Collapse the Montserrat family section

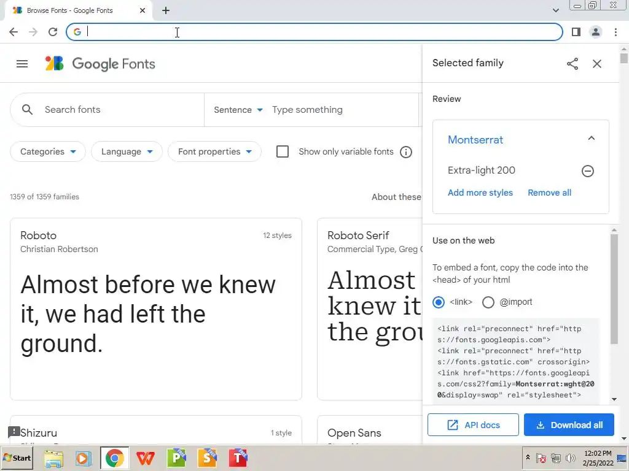click(592, 138)
